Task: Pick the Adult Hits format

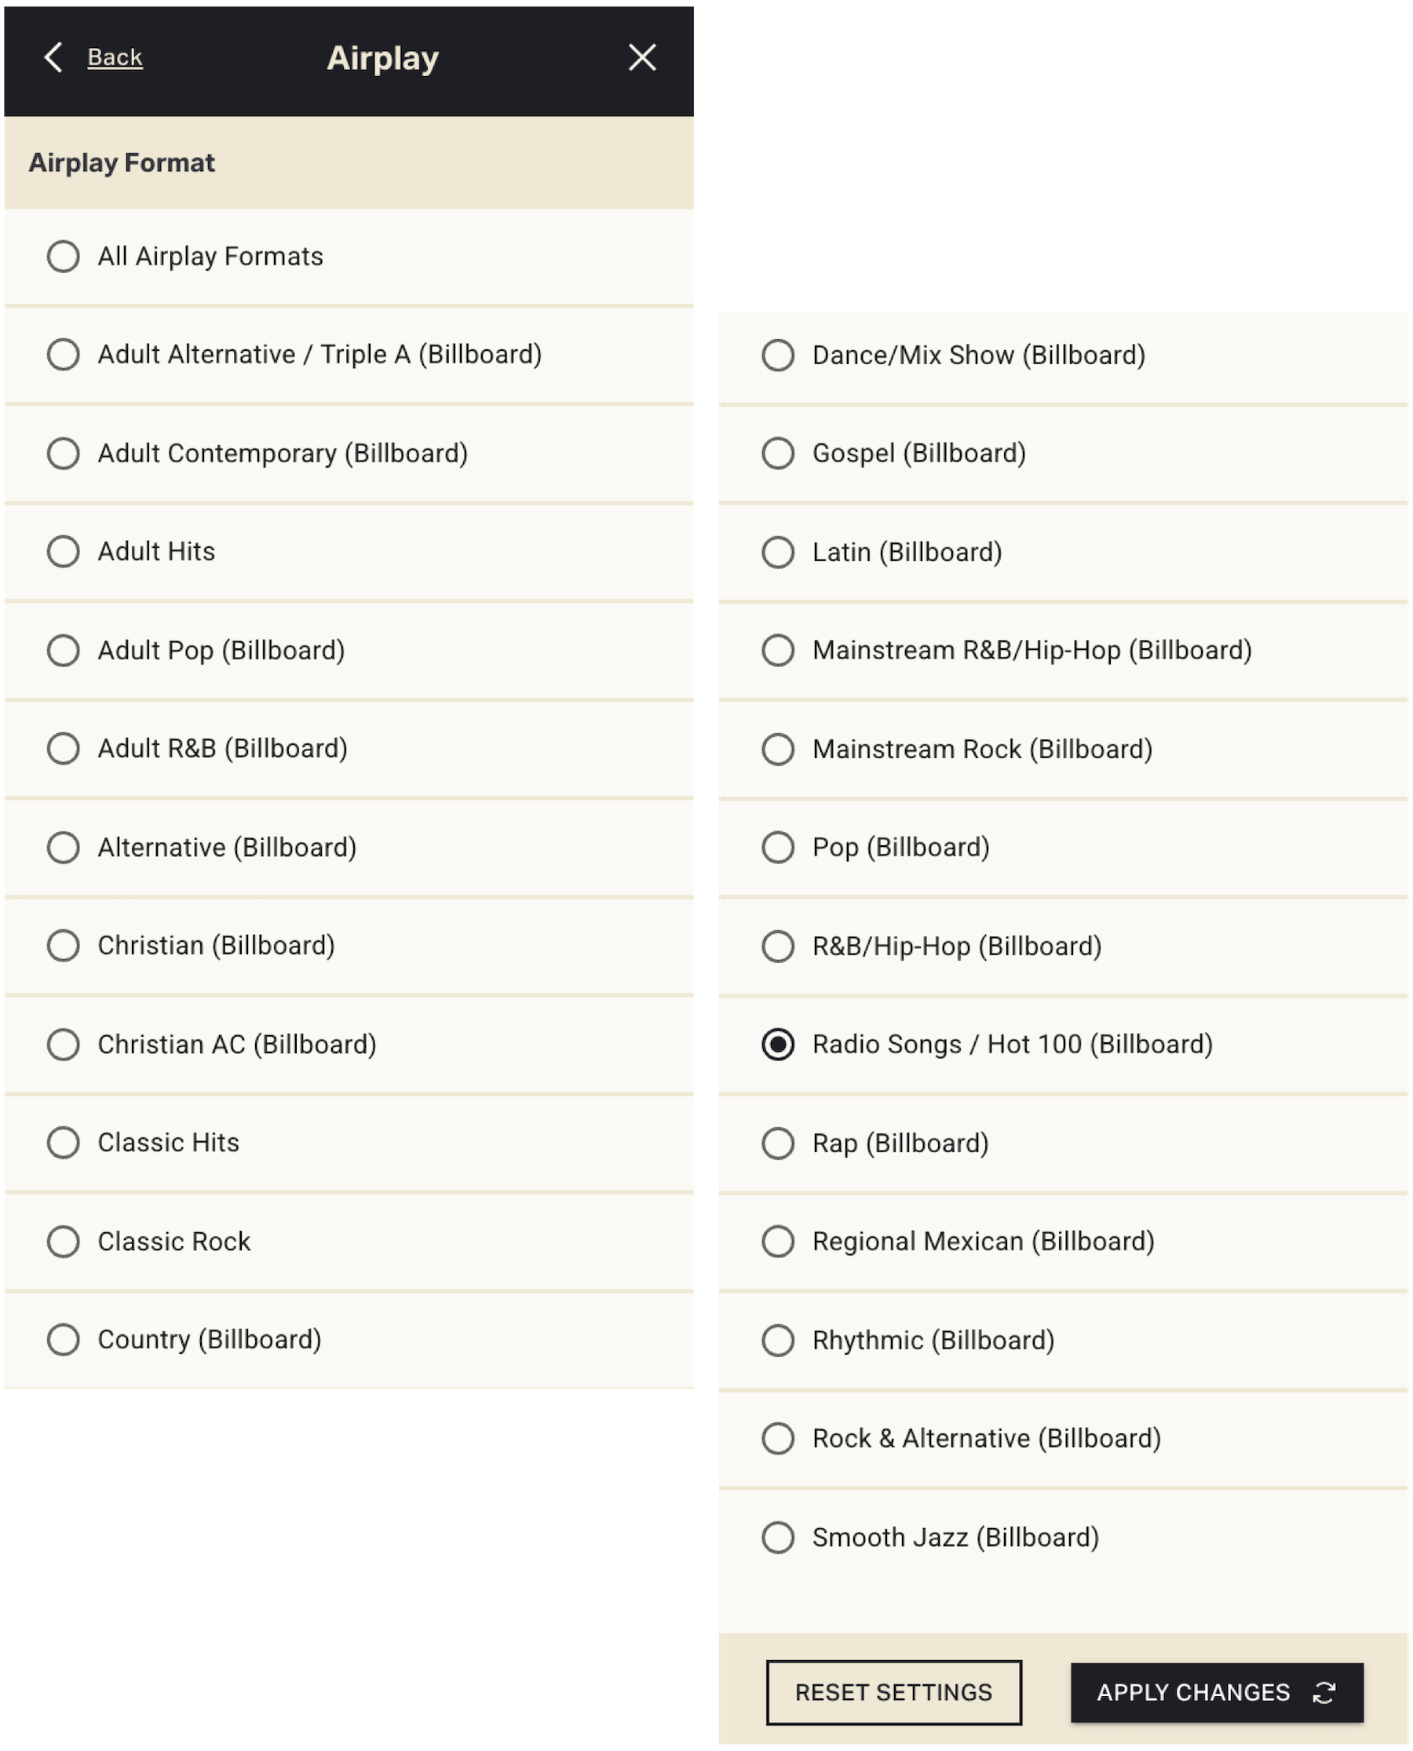Action: (x=64, y=552)
